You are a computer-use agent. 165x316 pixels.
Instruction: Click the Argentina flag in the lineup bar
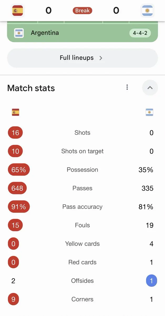pos(19,33)
